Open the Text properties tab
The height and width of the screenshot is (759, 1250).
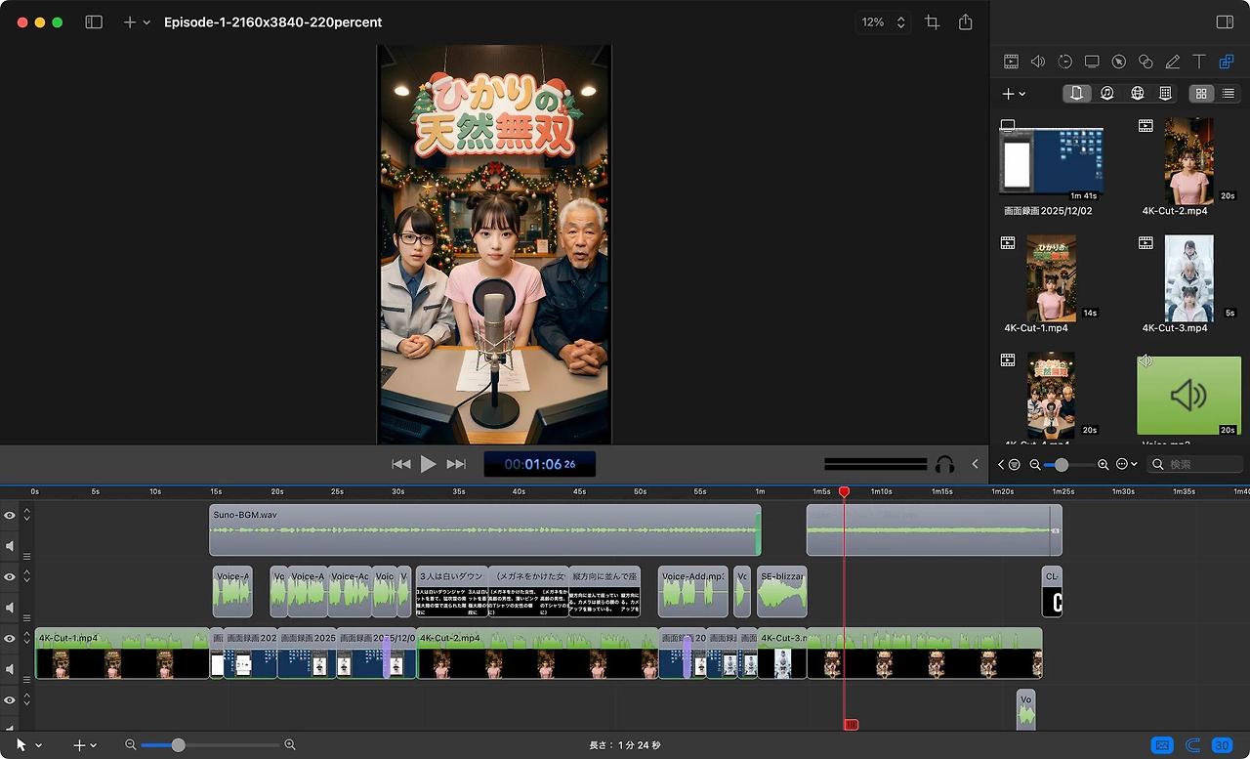coord(1199,62)
